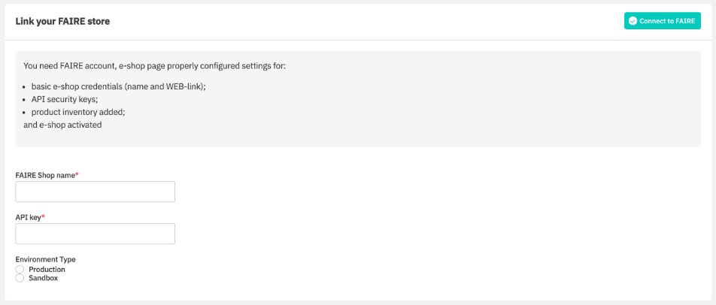The width and height of the screenshot is (716, 305).
Task: Click the Connect to FAIRE button
Action: (662, 21)
